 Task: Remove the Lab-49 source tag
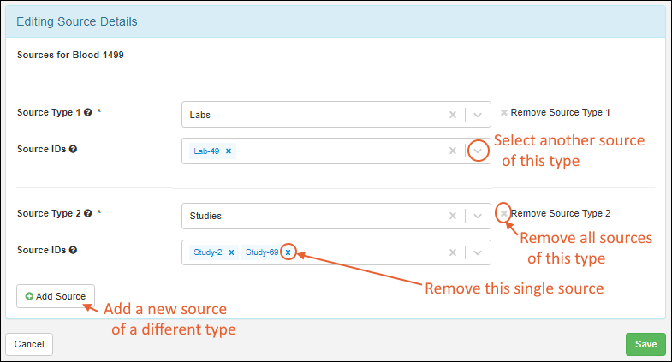(229, 151)
